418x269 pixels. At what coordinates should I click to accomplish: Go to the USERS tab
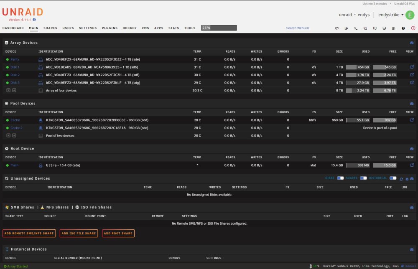point(68,28)
